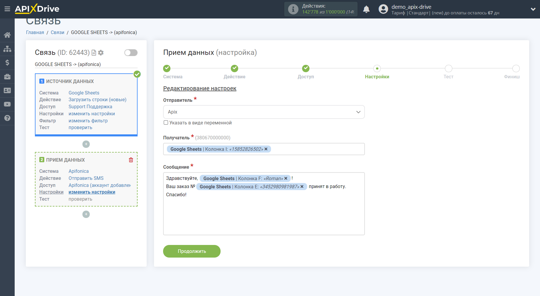Open the briefcase icon in sidebar
Screen dimensions: 540x296
pos(7,77)
